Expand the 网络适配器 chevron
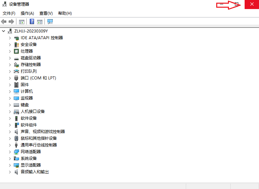 tap(10, 152)
